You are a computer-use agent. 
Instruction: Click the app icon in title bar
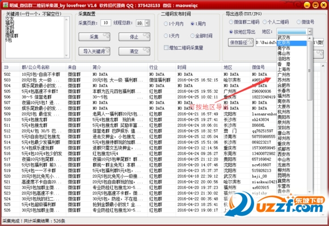pos(6,5)
